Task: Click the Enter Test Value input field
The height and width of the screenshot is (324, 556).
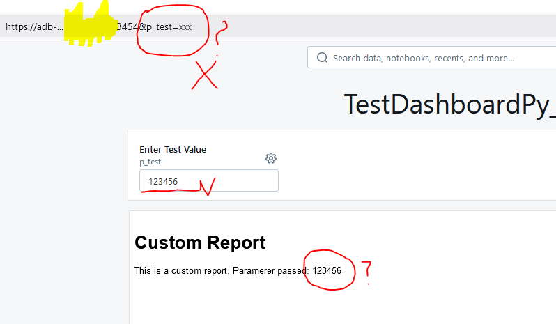Action: tap(208, 181)
